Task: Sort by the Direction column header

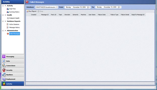Action: tap(67, 14)
